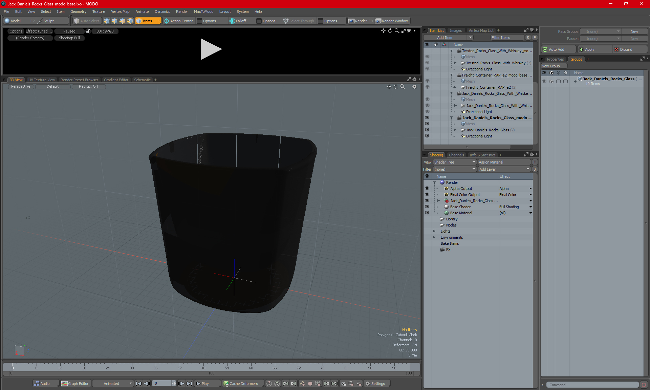
Task: Toggle visibility of last Directional Light
Action: 427,136
